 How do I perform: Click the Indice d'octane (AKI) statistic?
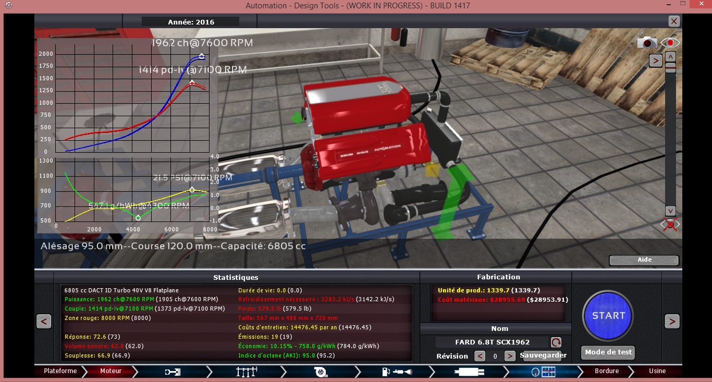pos(286,355)
